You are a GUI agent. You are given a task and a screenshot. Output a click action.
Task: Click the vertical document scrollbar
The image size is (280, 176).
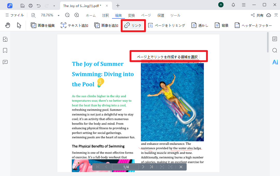[x=268, y=42]
